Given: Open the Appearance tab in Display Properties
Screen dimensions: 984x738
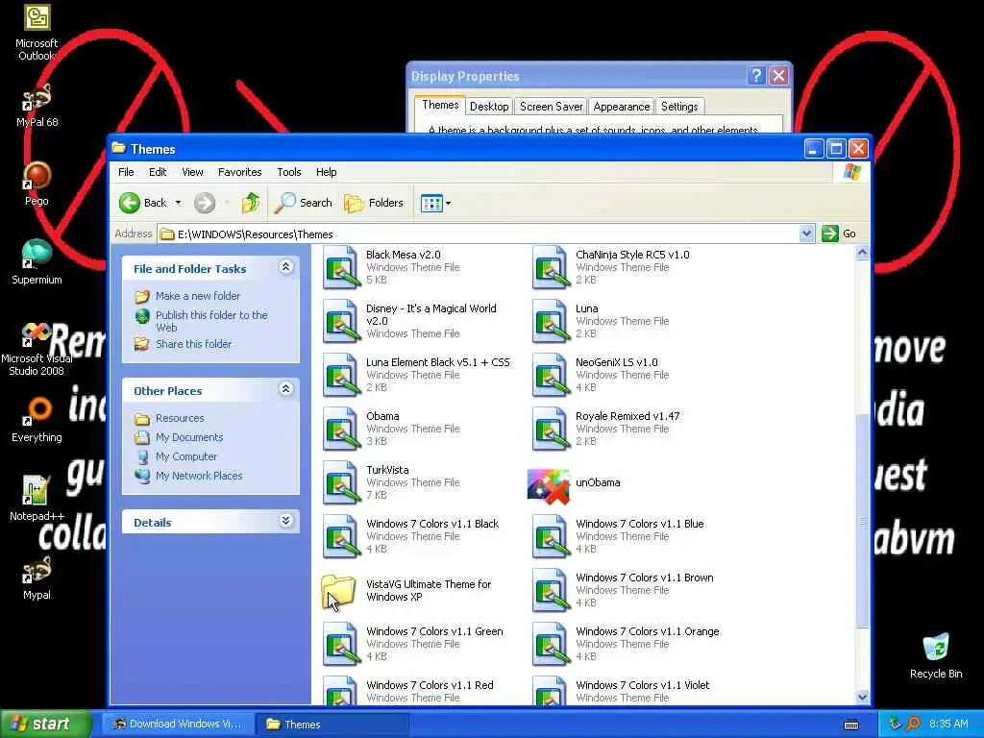Looking at the screenshot, I should tap(622, 107).
